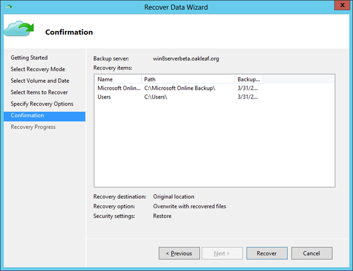Click the cloud recovery icon beside Confirmation
The width and height of the screenshot is (353, 271).
19,29
